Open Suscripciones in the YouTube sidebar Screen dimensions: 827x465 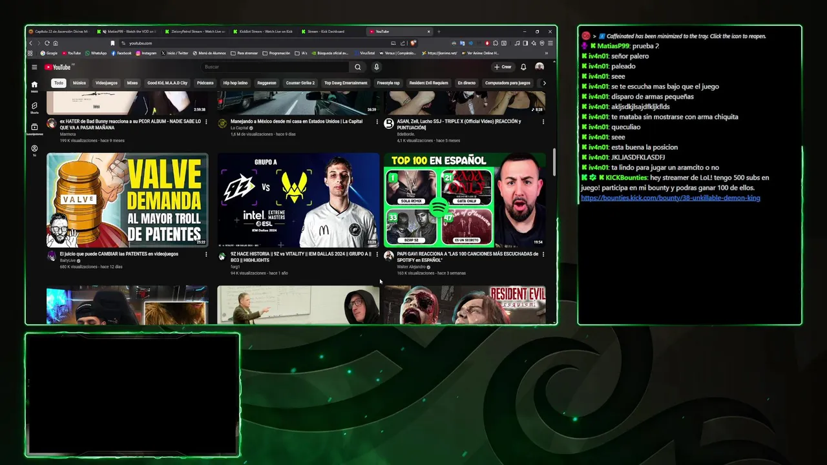click(x=34, y=129)
